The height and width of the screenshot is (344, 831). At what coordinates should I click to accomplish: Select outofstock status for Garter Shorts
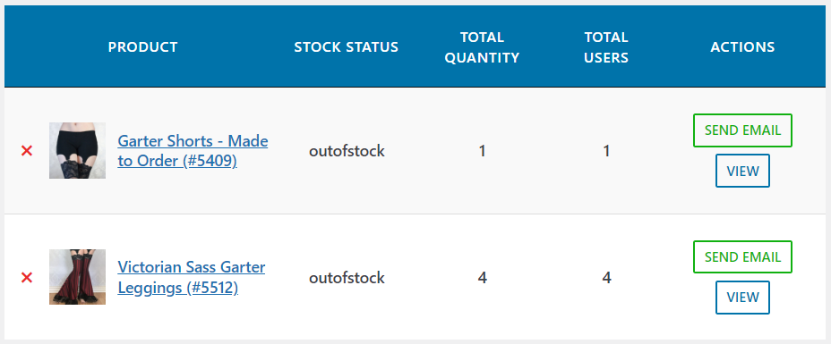click(x=347, y=151)
